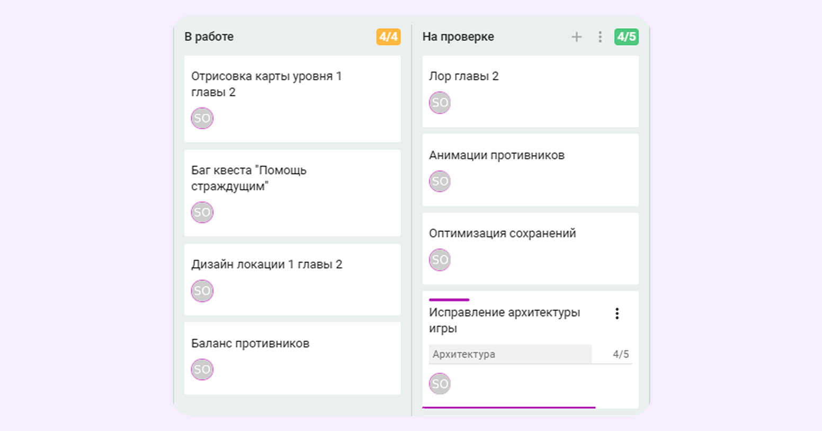The width and height of the screenshot is (822, 431).
Task: Open the На проверке column options menu
Action: pos(600,37)
